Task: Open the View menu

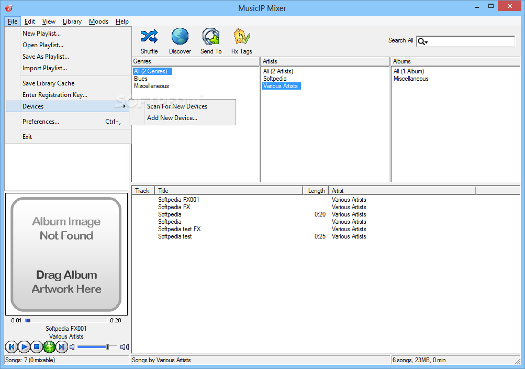Action: [x=49, y=21]
